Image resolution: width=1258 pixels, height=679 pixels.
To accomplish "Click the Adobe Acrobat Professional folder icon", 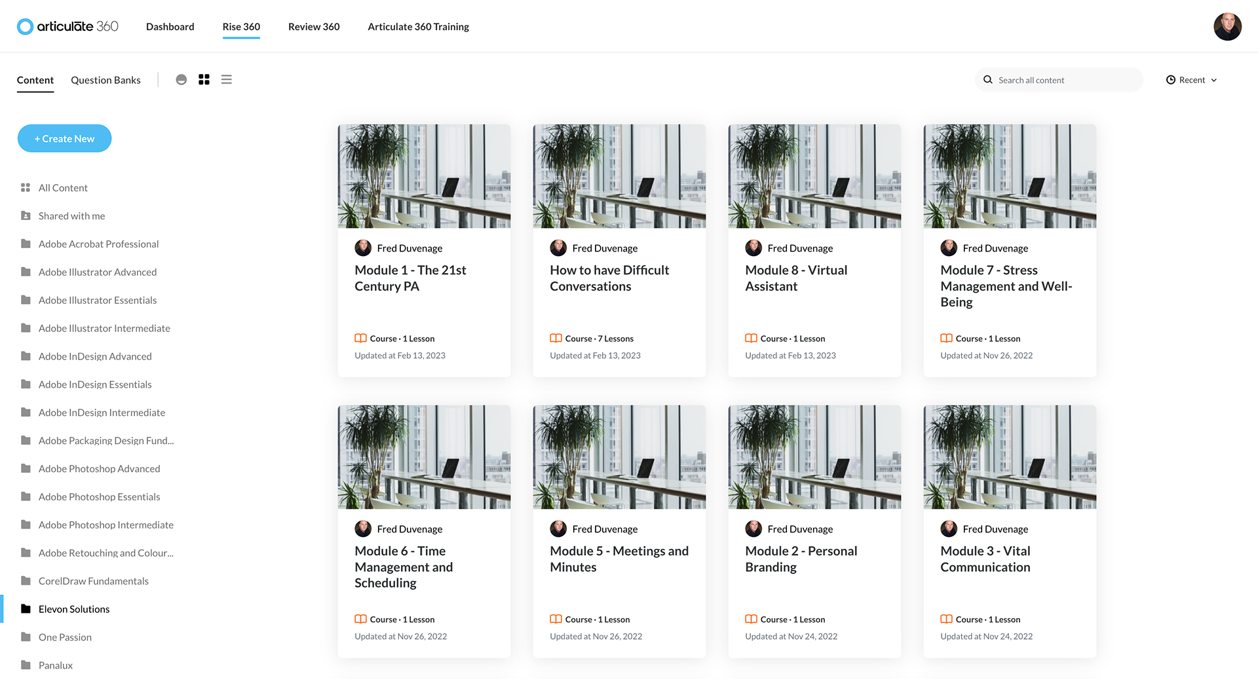I will pos(26,244).
